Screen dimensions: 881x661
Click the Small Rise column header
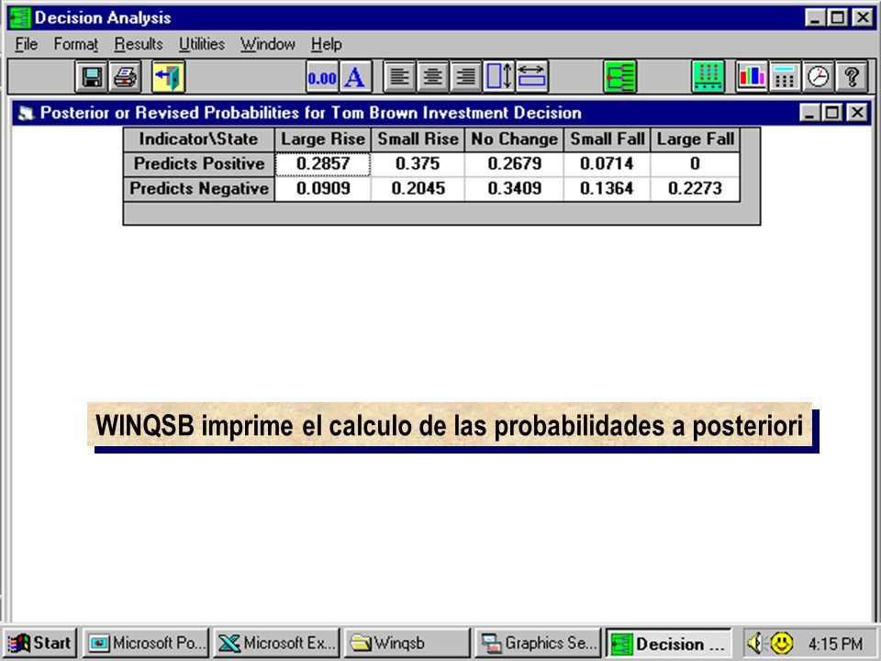(x=418, y=140)
